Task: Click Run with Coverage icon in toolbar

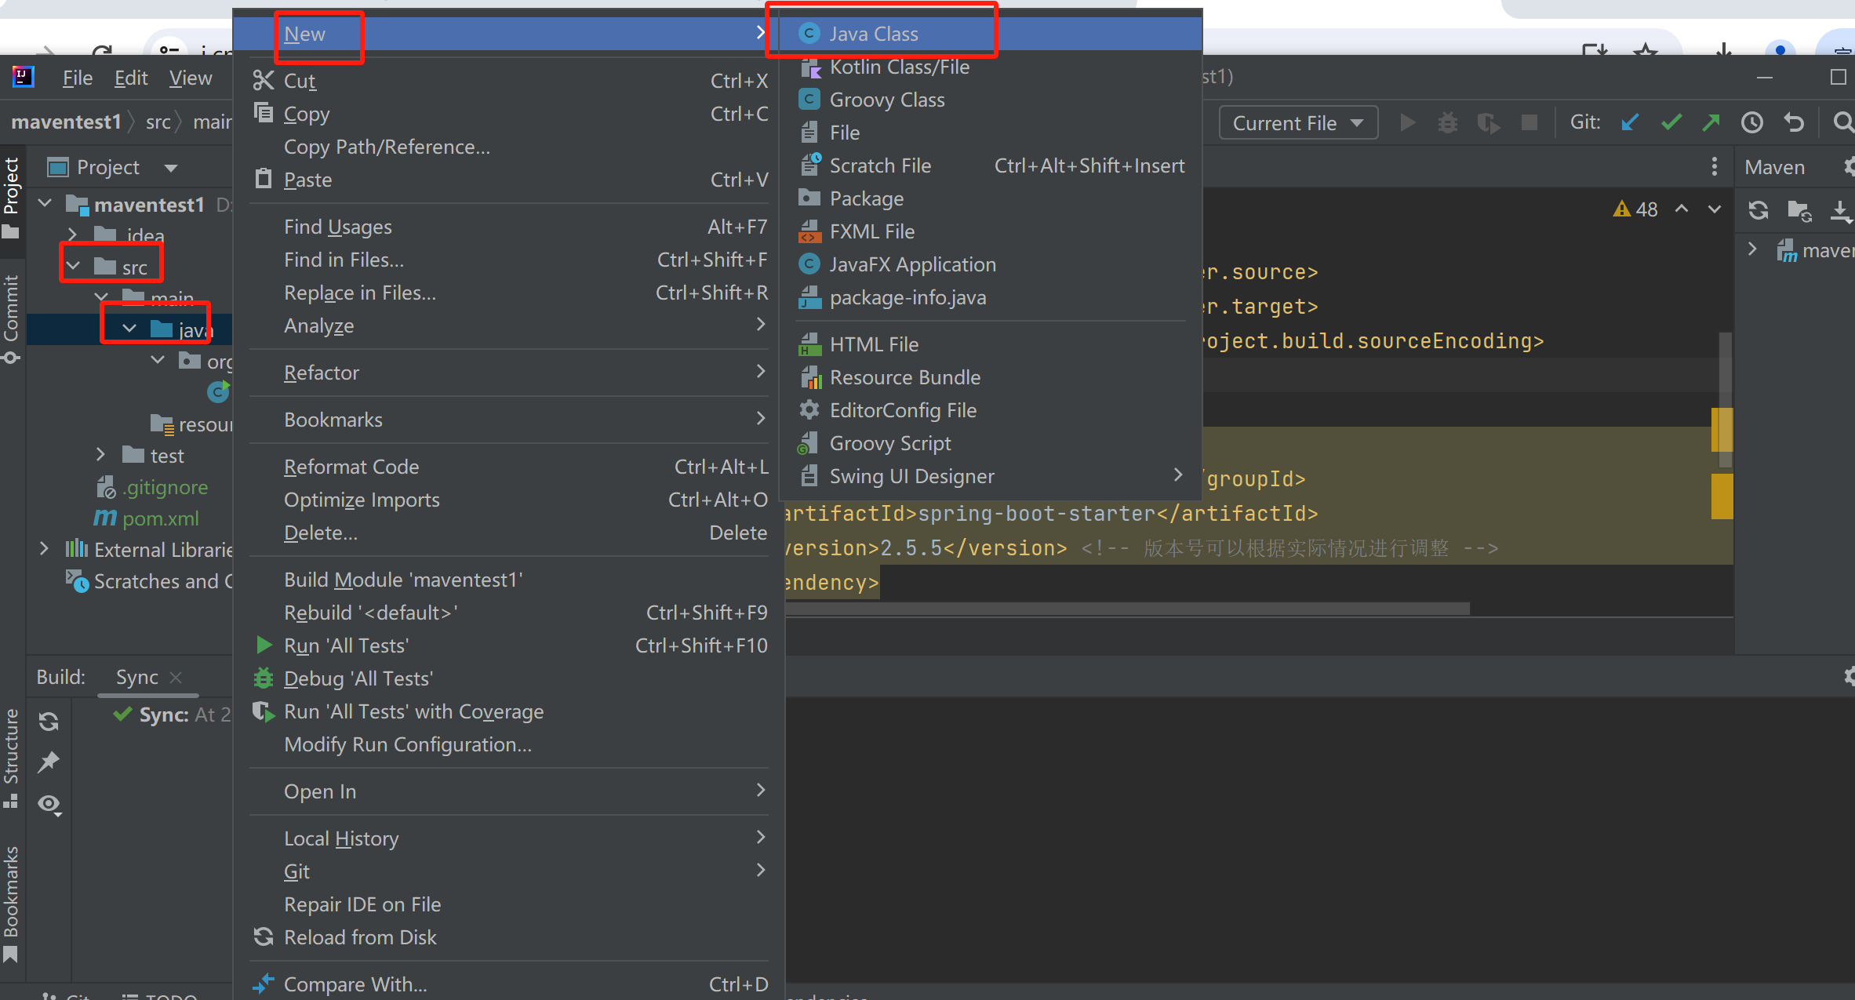Action: click(1488, 123)
